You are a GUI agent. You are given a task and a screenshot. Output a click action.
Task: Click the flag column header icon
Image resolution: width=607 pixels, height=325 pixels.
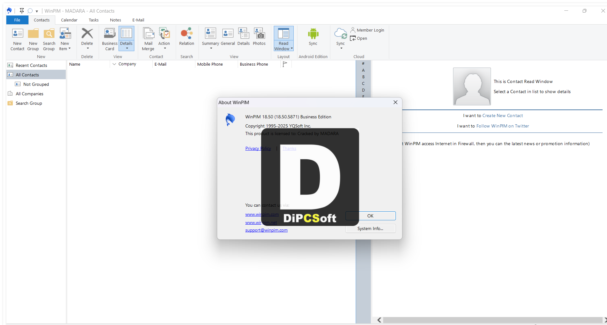tap(285, 64)
